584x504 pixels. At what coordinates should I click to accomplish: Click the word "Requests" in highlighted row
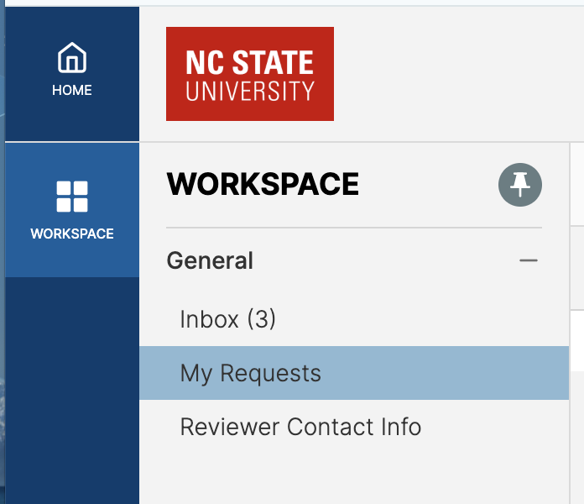pyautogui.click(x=270, y=373)
